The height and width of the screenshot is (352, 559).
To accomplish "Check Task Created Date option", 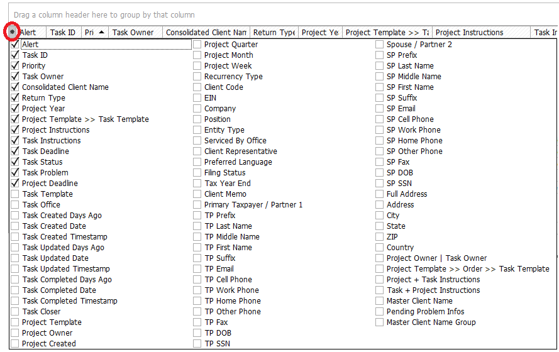I will 15,226.
